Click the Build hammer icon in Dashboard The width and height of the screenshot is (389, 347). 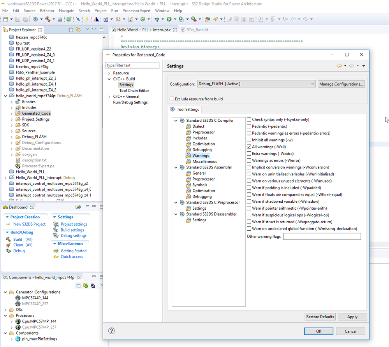tap(8, 239)
